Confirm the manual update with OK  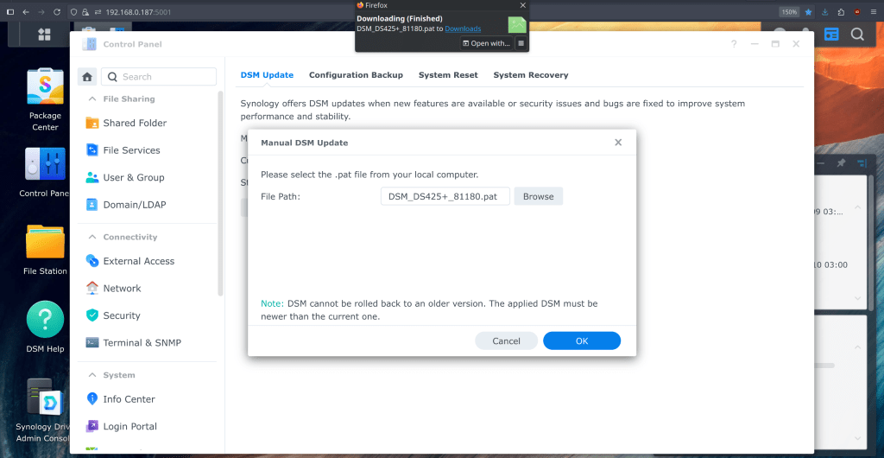[x=581, y=340]
